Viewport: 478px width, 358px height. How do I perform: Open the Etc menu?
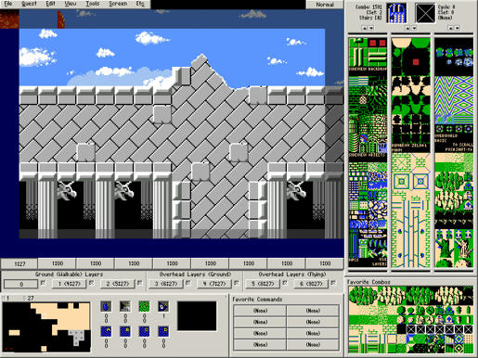click(140, 4)
